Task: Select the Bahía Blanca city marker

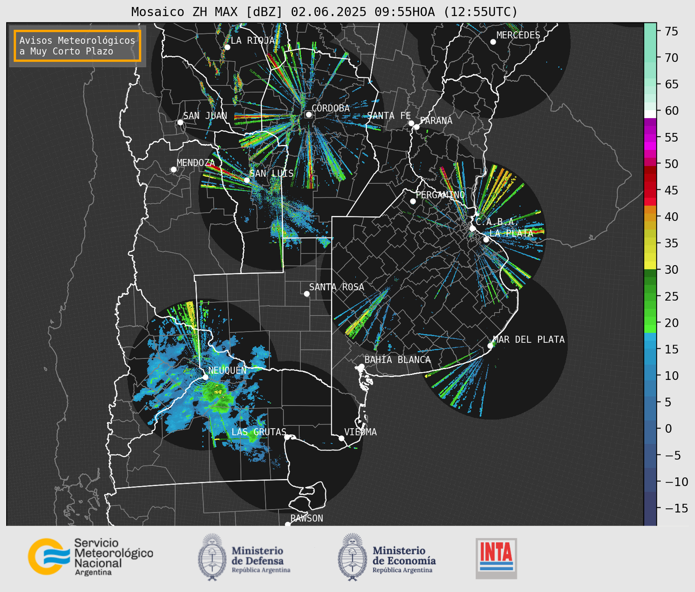Action: click(361, 366)
